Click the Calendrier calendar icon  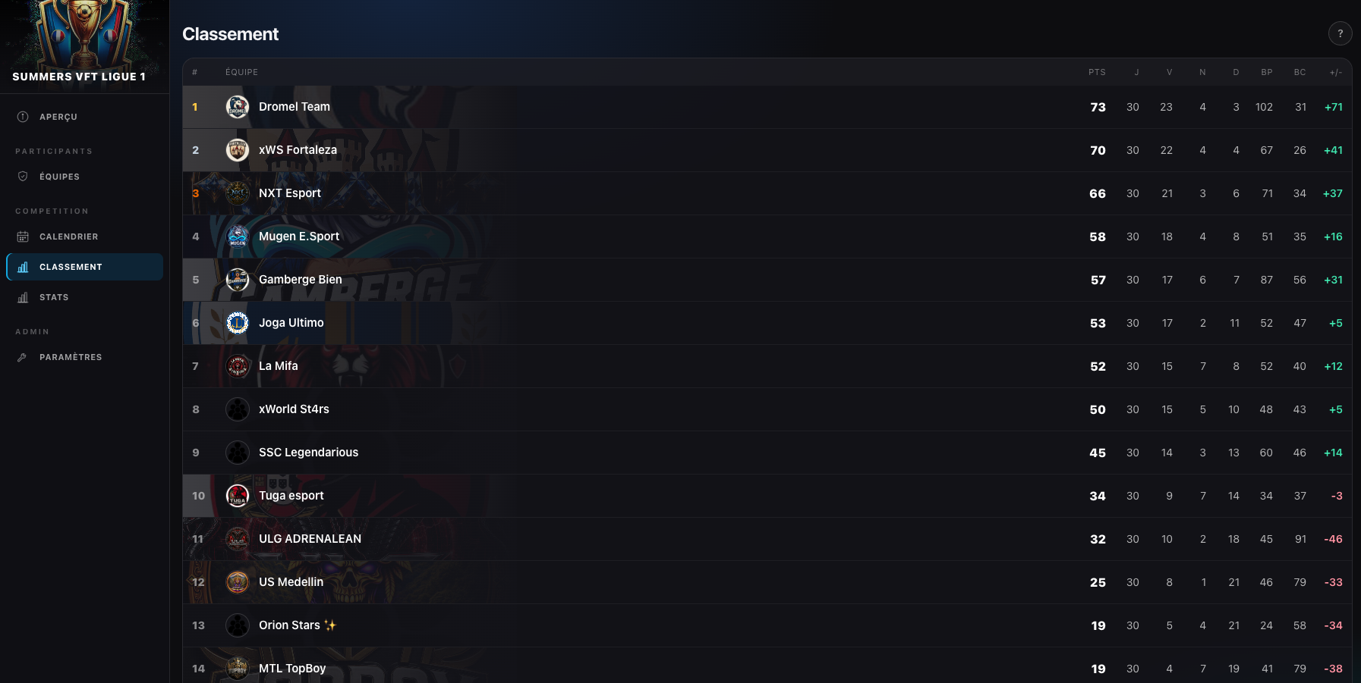click(23, 237)
